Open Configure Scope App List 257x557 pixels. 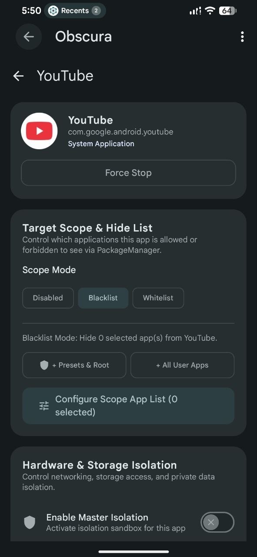[128, 406]
